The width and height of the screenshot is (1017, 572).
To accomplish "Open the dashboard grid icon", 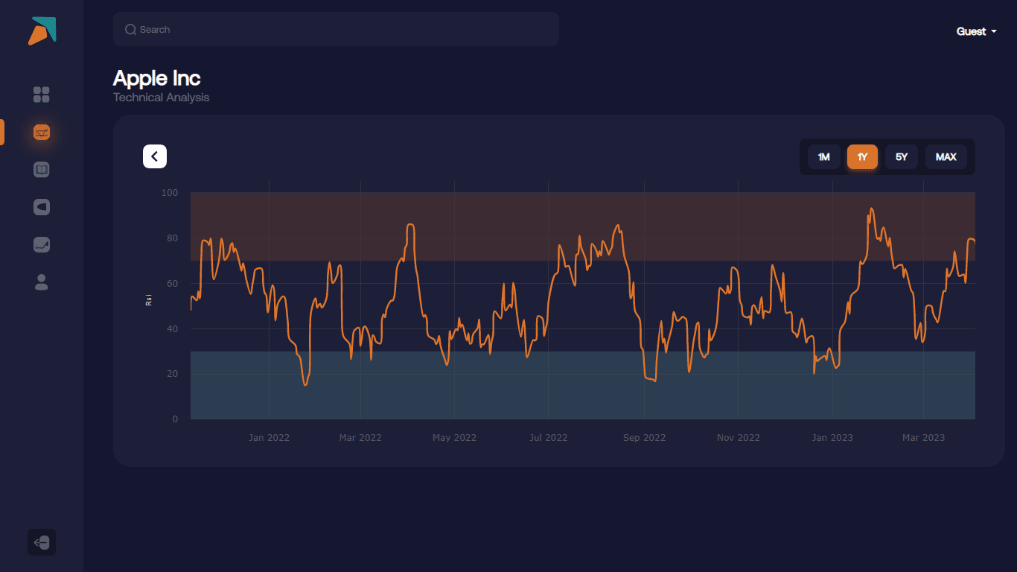I will (x=42, y=95).
